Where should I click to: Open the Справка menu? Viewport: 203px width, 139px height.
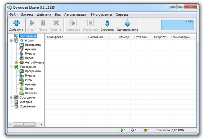point(122,15)
